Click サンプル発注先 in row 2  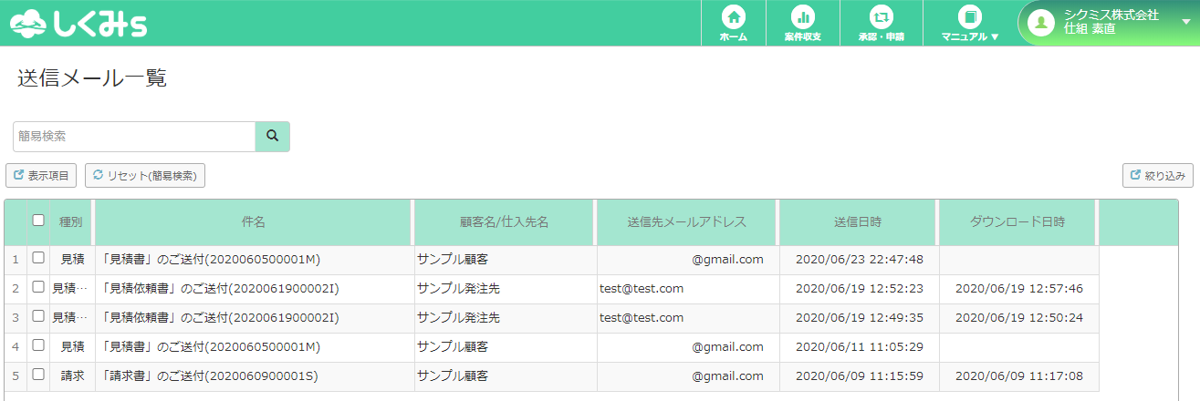click(459, 288)
